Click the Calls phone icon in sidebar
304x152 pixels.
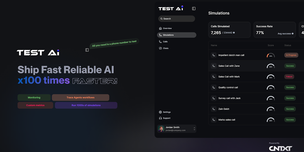point(160,42)
